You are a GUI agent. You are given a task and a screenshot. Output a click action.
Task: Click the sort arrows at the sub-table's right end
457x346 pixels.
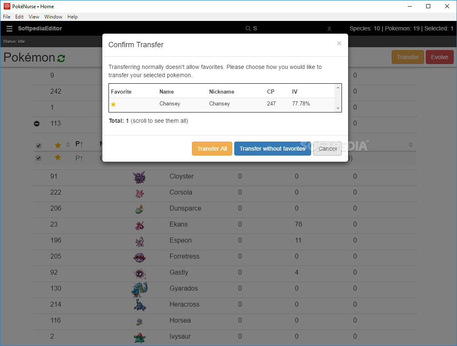[x=411, y=144]
